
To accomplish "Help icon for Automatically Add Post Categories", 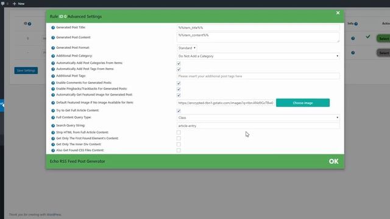I will point(53,63).
